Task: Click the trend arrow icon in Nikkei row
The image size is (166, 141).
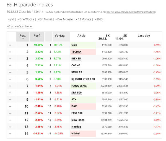Action: (10, 134)
